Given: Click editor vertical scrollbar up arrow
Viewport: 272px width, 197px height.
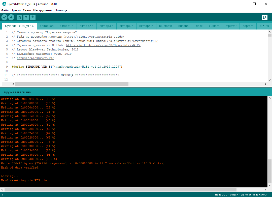Looking at the screenshot, I should tap(269, 32).
